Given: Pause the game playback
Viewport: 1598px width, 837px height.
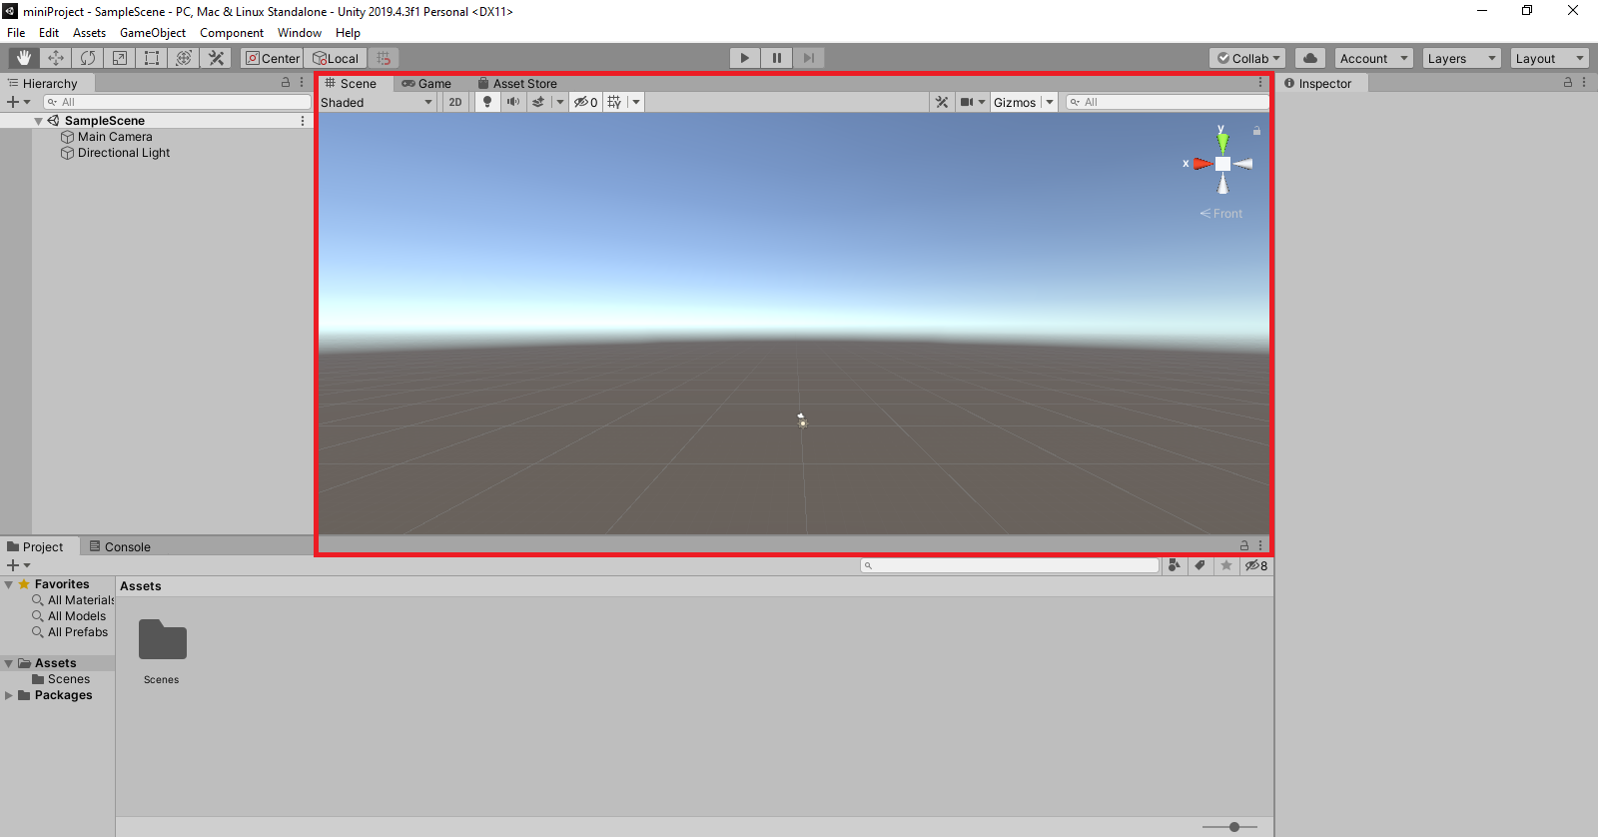Looking at the screenshot, I should [x=776, y=58].
